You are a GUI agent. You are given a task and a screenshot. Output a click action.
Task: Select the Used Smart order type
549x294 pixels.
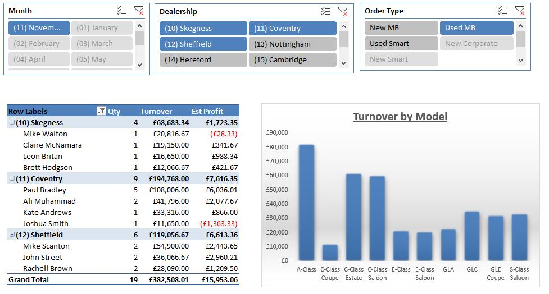(x=401, y=43)
